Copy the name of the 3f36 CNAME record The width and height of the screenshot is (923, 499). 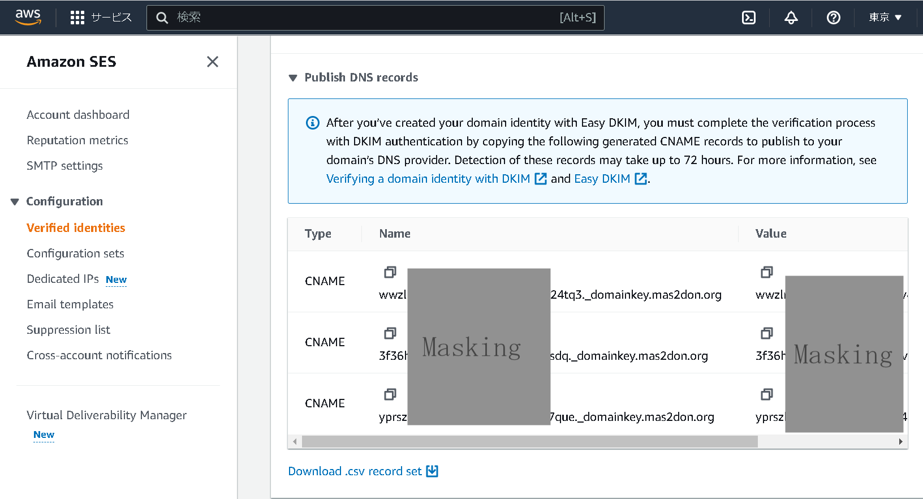[x=390, y=333]
